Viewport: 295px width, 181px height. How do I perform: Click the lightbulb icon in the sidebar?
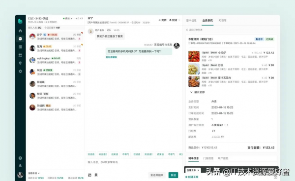point(20,63)
